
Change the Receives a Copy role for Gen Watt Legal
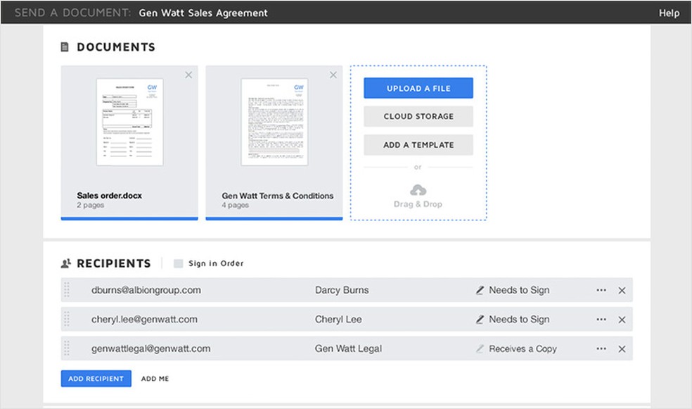(x=521, y=348)
